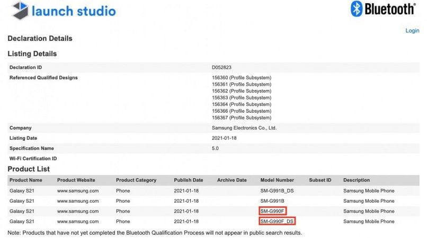The image size is (427, 238).
Task: Click design 156361 (Profile Subsystem)
Action: 242,84
